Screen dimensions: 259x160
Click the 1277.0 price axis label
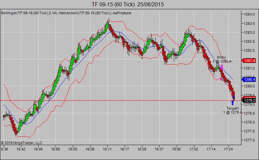pyautogui.click(x=249, y=140)
